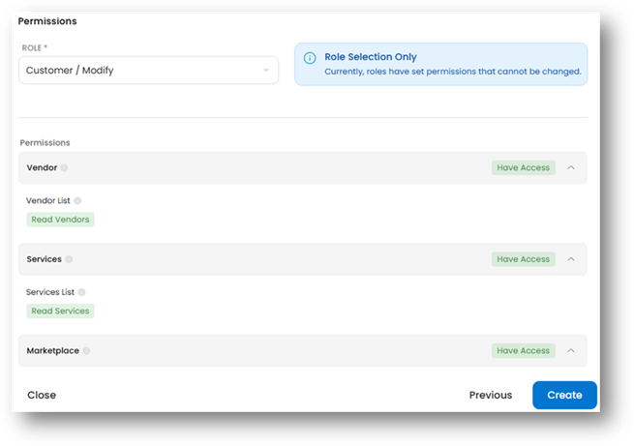Click the Services section title
This screenshot has width=634, height=446.
tap(45, 259)
